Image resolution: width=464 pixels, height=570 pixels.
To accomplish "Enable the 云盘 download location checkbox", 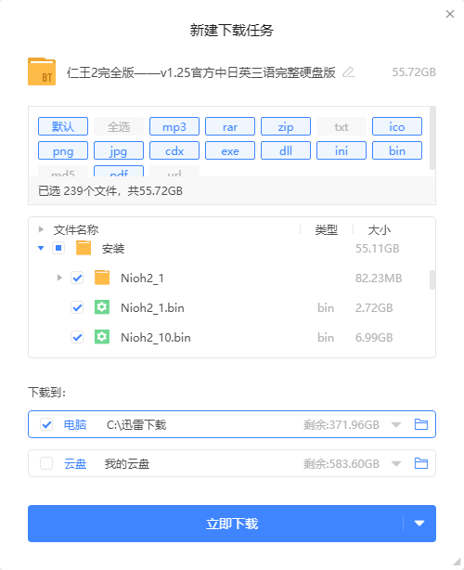I will click(46, 463).
